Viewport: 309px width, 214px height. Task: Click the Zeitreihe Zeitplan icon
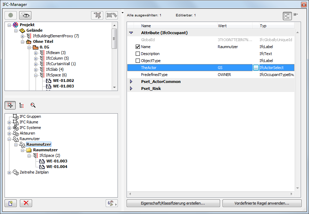[x=16, y=172]
